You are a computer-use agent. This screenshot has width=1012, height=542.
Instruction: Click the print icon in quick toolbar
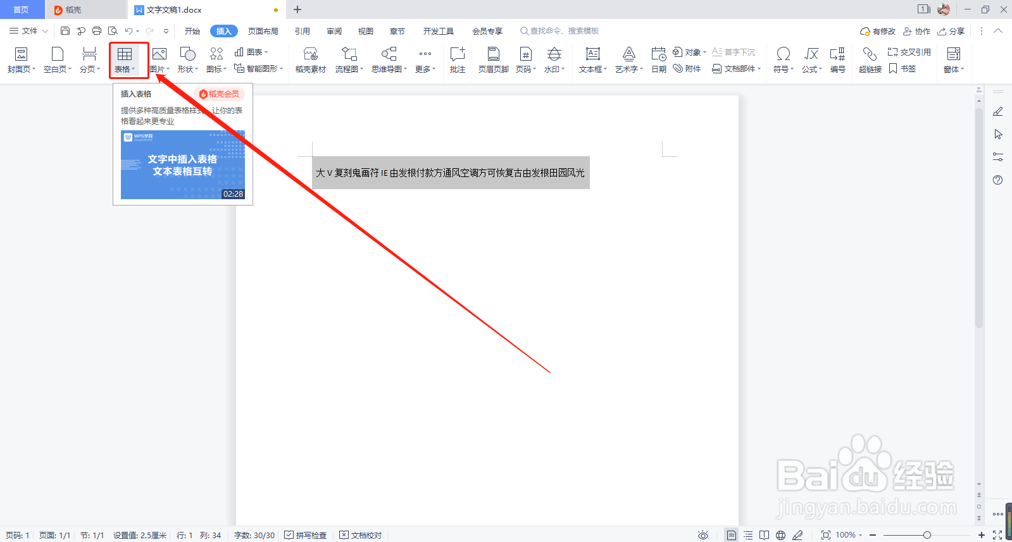pyautogui.click(x=97, y=31)
